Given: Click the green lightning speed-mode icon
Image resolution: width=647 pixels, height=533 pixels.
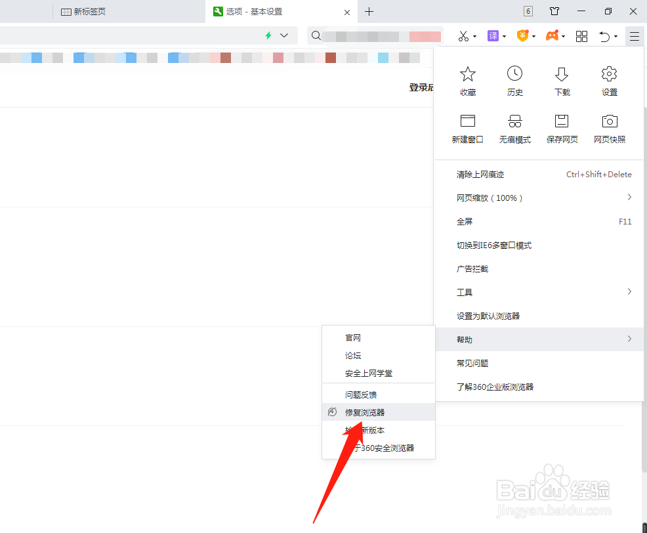Looking at the screenshot, I should click(x=268, y=35).
